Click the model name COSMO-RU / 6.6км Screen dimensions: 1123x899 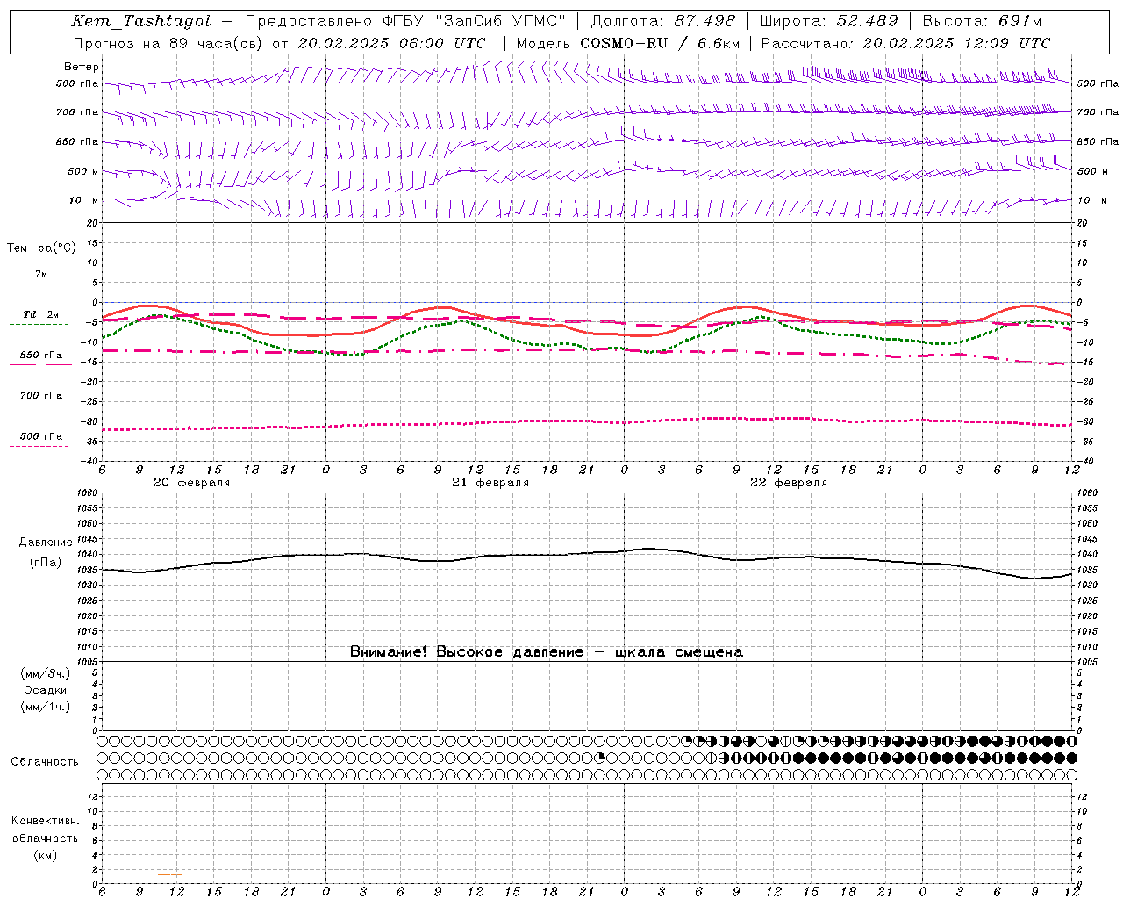click(660, 43)
